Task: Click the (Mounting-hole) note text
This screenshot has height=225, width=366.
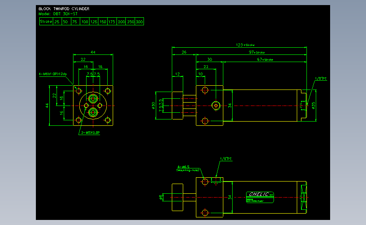Action: (188, 171)
